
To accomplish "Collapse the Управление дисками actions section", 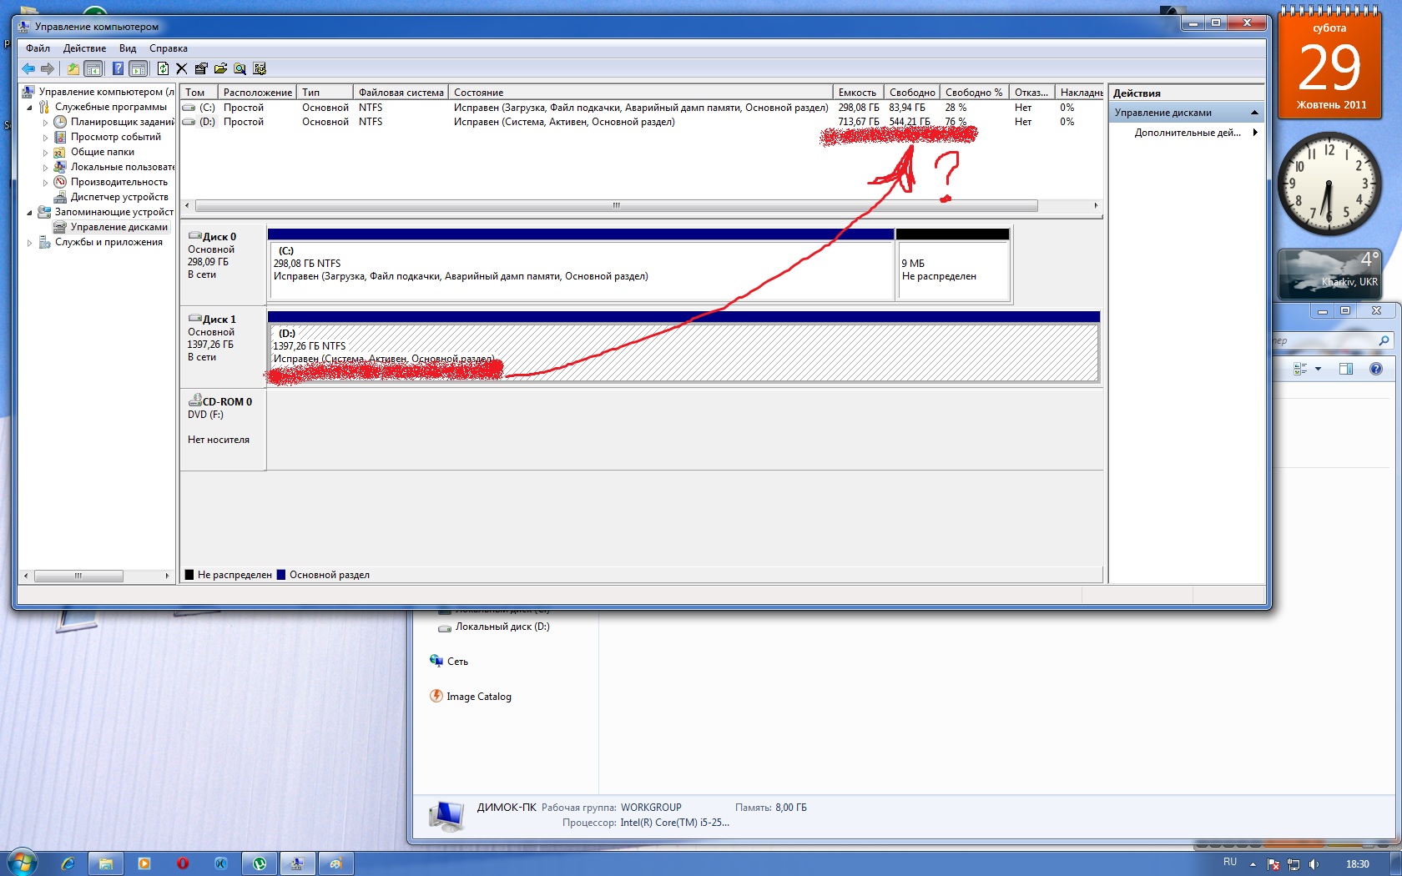I will pos(1254,113).
